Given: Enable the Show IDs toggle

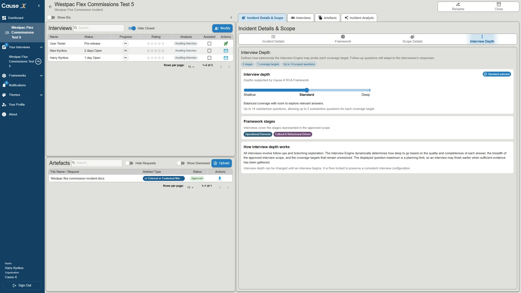Looking at the screenshot, I should (x=51, y=17).
